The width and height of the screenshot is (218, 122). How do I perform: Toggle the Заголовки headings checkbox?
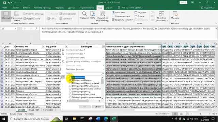(61, 19)
